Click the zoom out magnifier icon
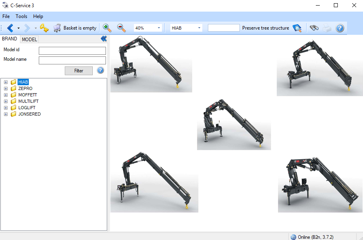Viewport: 363px width, 240px height. [122, 28]
